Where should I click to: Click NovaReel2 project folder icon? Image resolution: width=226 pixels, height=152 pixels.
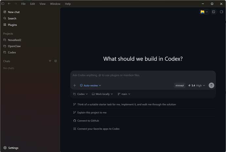click(x=5, y=40)
